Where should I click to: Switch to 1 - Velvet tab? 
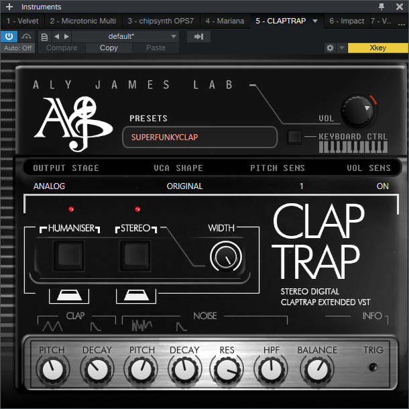[23, 21]
